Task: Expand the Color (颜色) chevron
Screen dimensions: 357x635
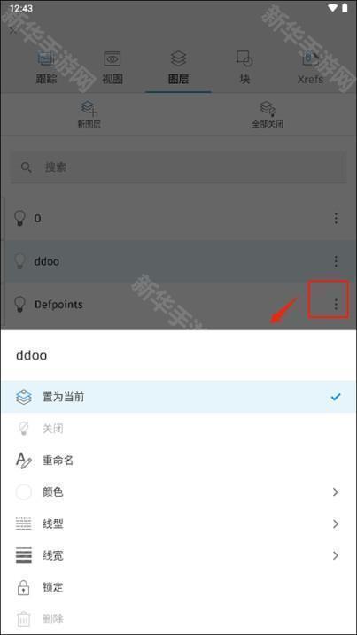Action: point(335,492)
